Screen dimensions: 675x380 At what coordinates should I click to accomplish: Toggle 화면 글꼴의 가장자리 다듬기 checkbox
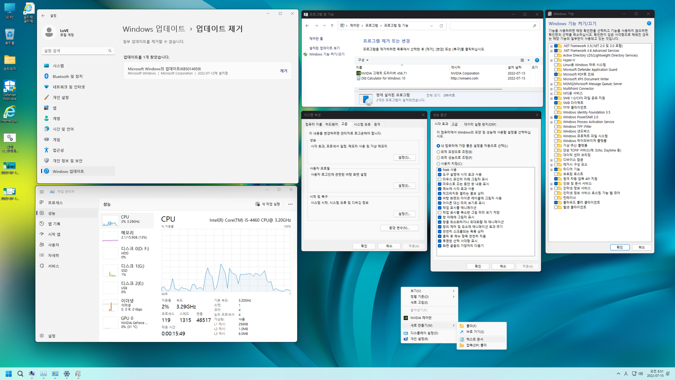(440, 245)
